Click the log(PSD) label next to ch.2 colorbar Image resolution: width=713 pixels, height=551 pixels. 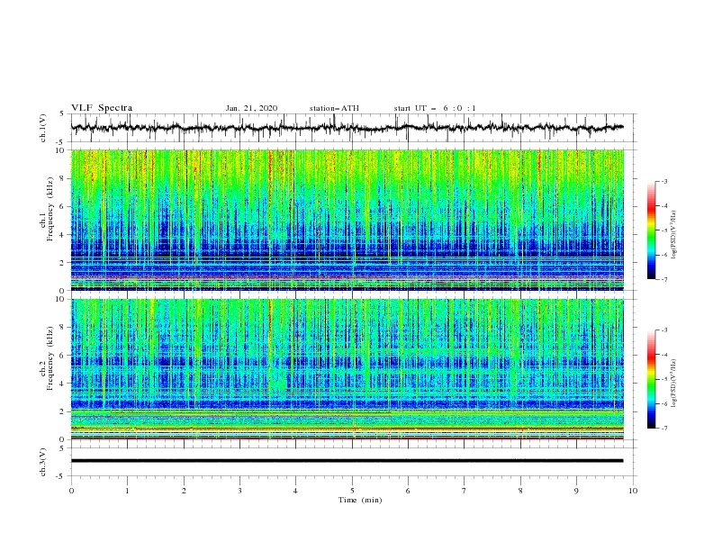point(674,384)
